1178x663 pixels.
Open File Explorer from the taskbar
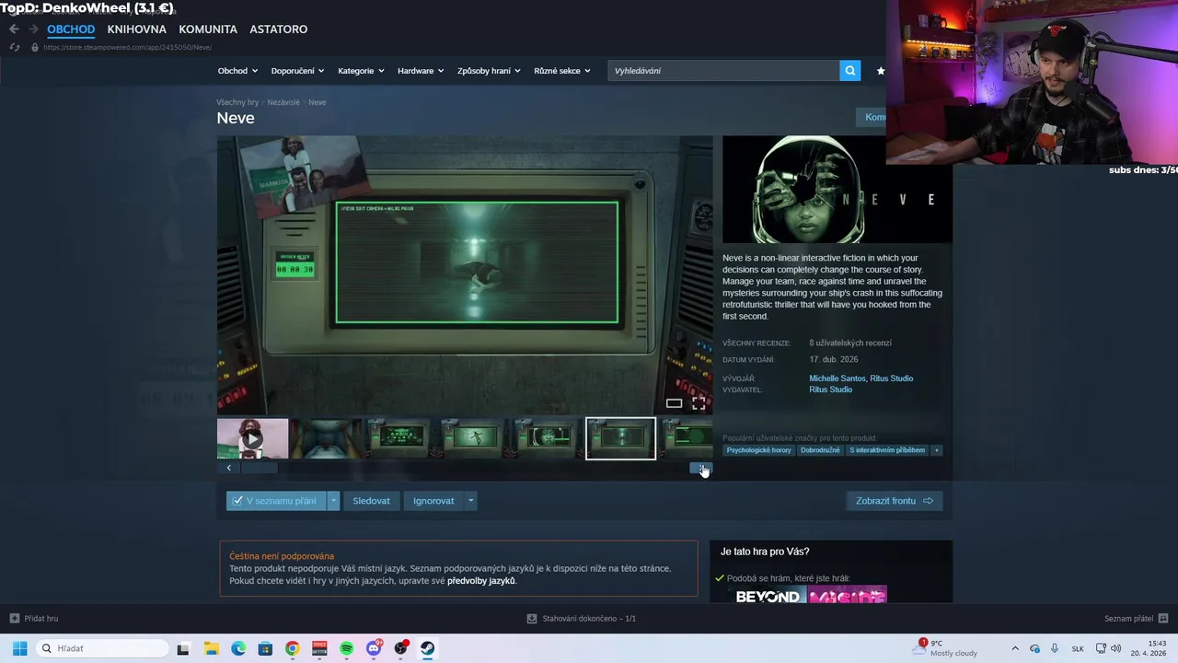211,648
